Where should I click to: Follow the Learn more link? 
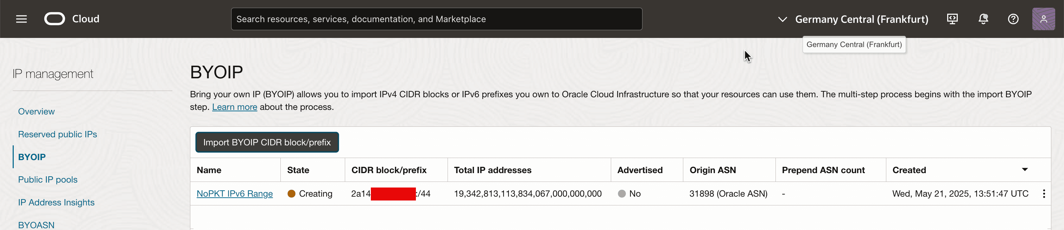(x=235, y=107)
